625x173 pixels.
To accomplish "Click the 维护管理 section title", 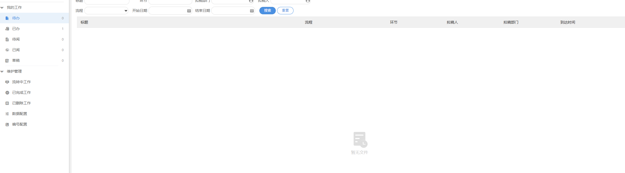I will coord(14,71).
